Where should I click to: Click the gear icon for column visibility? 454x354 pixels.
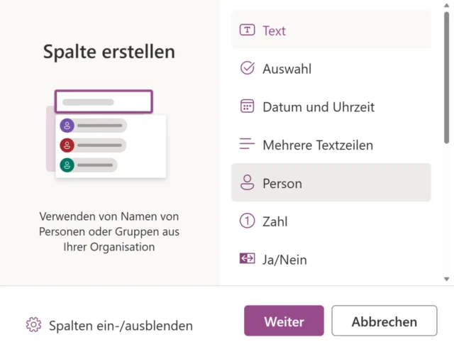[x=33, y=325]
